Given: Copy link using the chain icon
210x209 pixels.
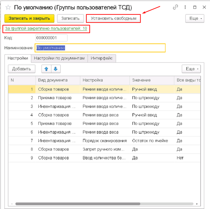Looking at the screenshot, I should [x=176, y=7].
